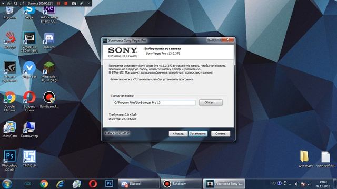Open the blue V bot desktop shortcut
The height and width of the screenshot is (189, 337).
point(29,70)
